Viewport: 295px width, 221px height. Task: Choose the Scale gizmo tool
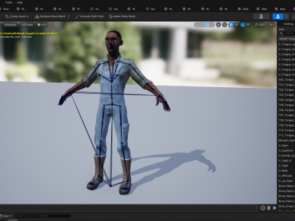coord(212,25)
